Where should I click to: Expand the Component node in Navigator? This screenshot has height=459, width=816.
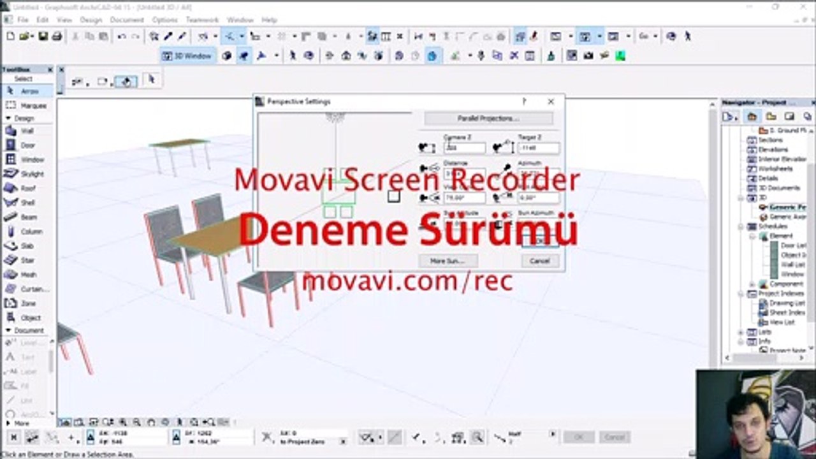coord(752,284)
